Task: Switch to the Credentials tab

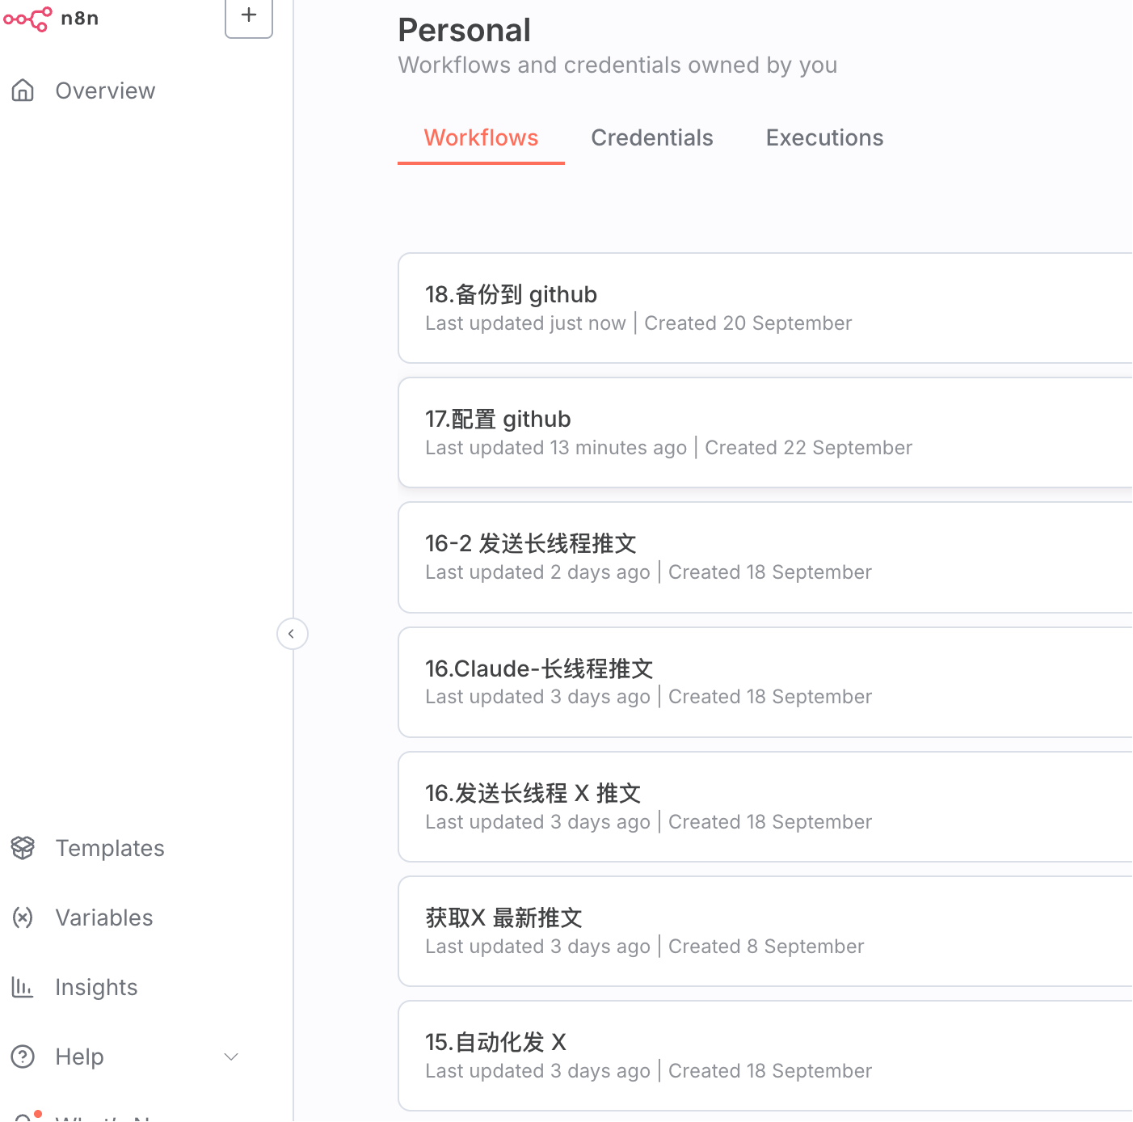Action: pos(652,137)
